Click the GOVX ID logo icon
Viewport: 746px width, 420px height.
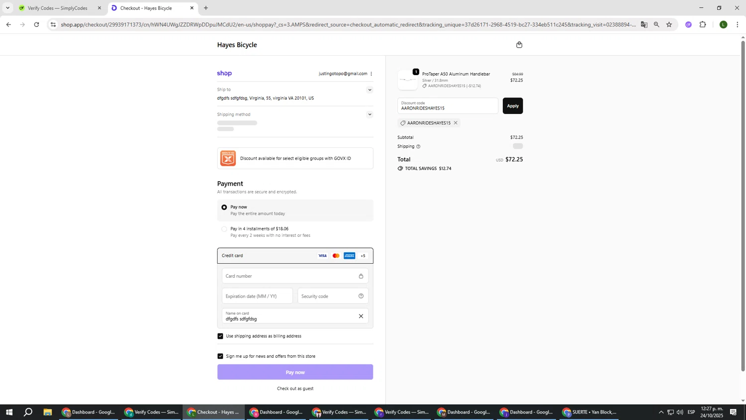(x=228, y=158)
